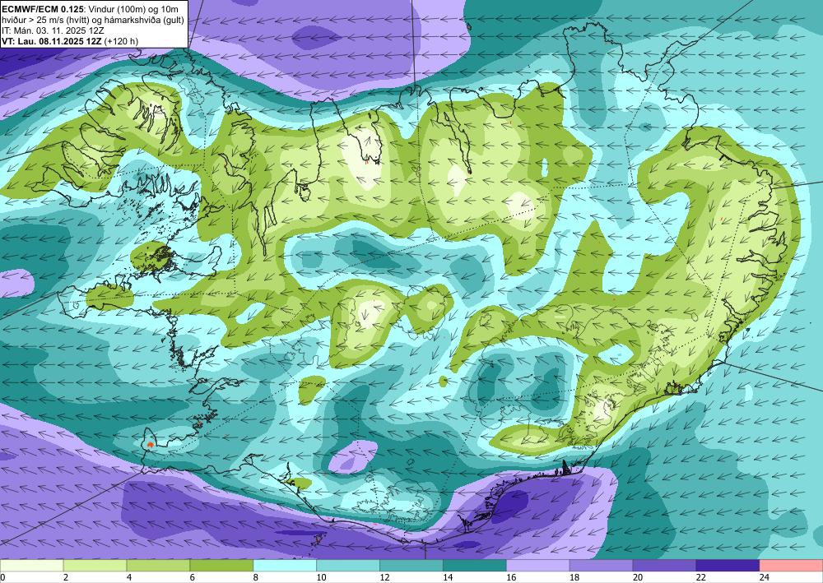Click the legend scale label '4'
This screenshot has width=823, height=583.
(129, 577)
